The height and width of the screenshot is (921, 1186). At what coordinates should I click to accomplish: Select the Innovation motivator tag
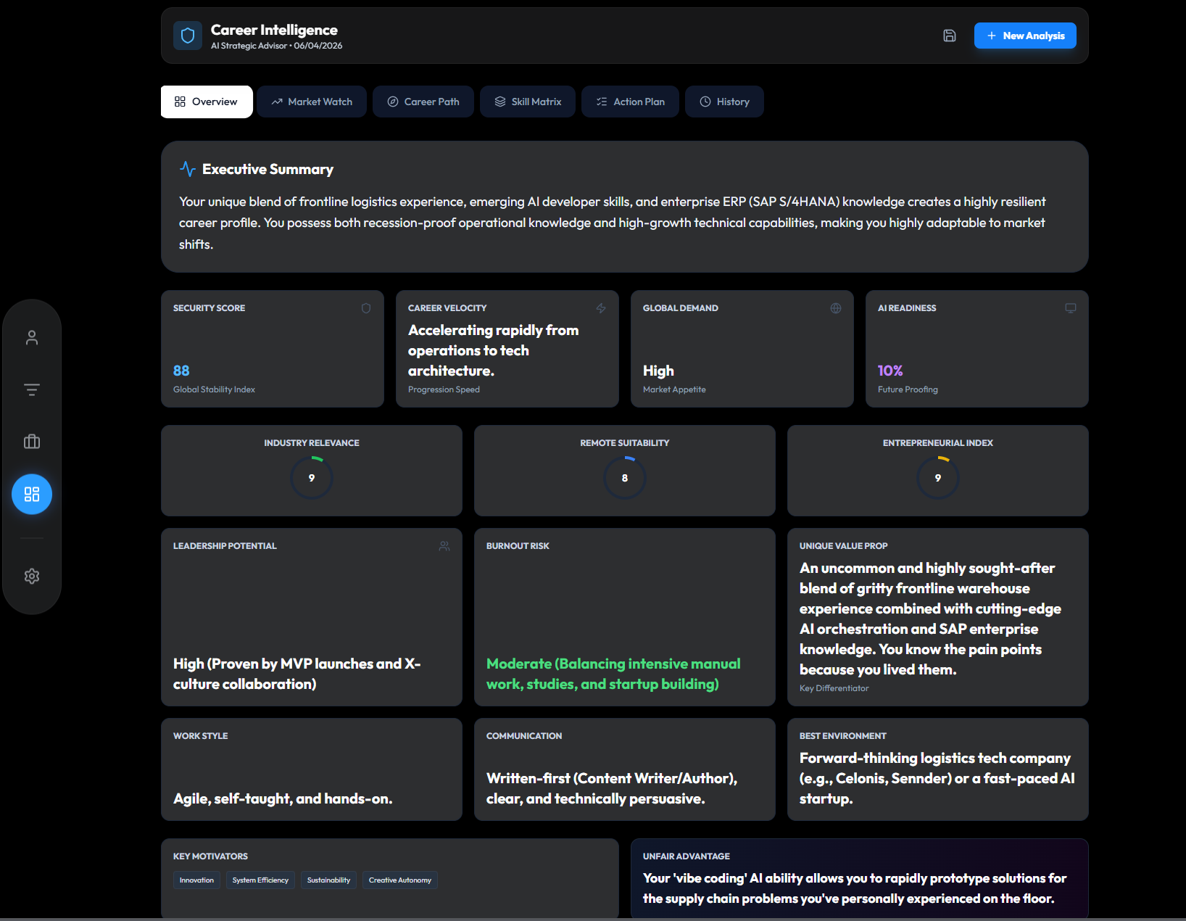[196, 880]
